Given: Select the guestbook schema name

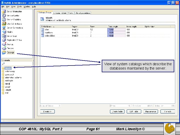Looking at the screenshot, I should [9, 74].
